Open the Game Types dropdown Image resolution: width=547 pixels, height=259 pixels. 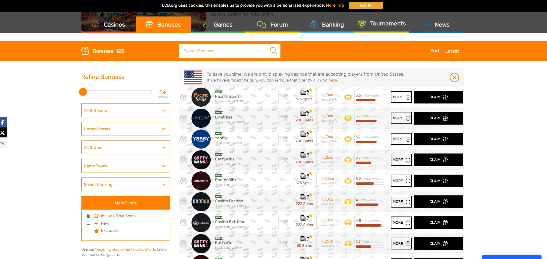click(126, 166)
